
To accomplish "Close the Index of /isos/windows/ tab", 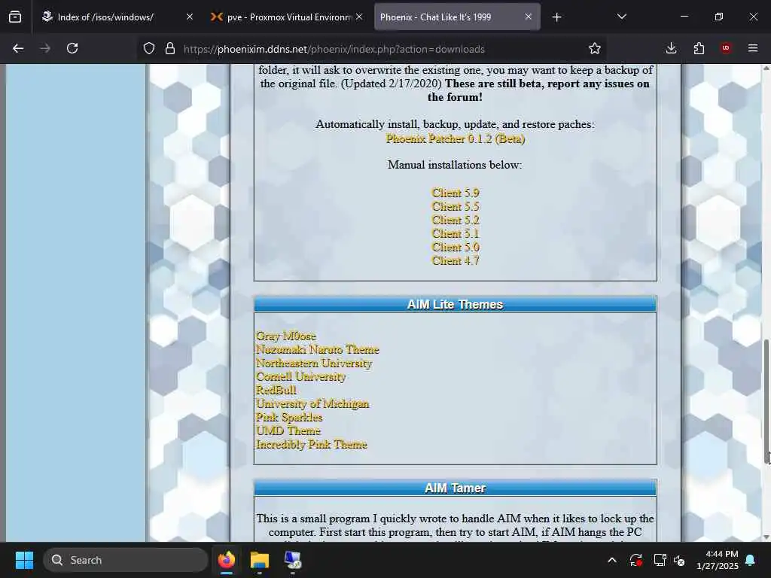I will (x=190, y=17).
